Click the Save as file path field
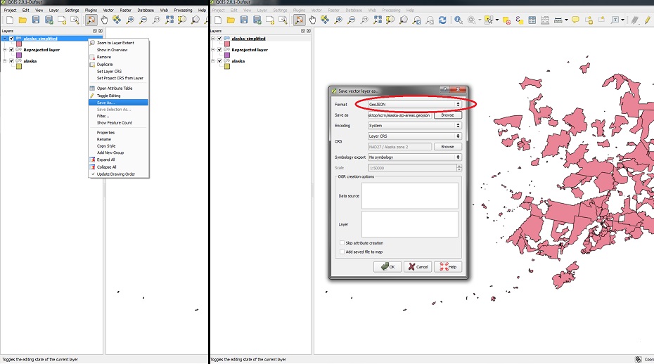The height and width of the screenshot is (364, 654). (x=399, y=115)
